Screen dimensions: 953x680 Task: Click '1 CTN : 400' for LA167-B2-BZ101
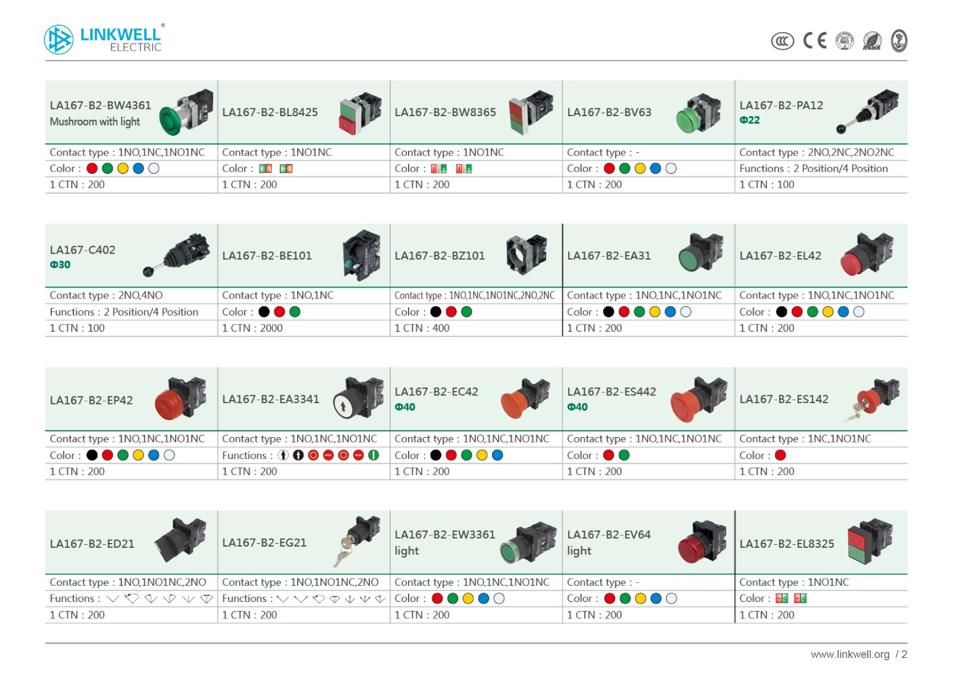tap(422, 328)
